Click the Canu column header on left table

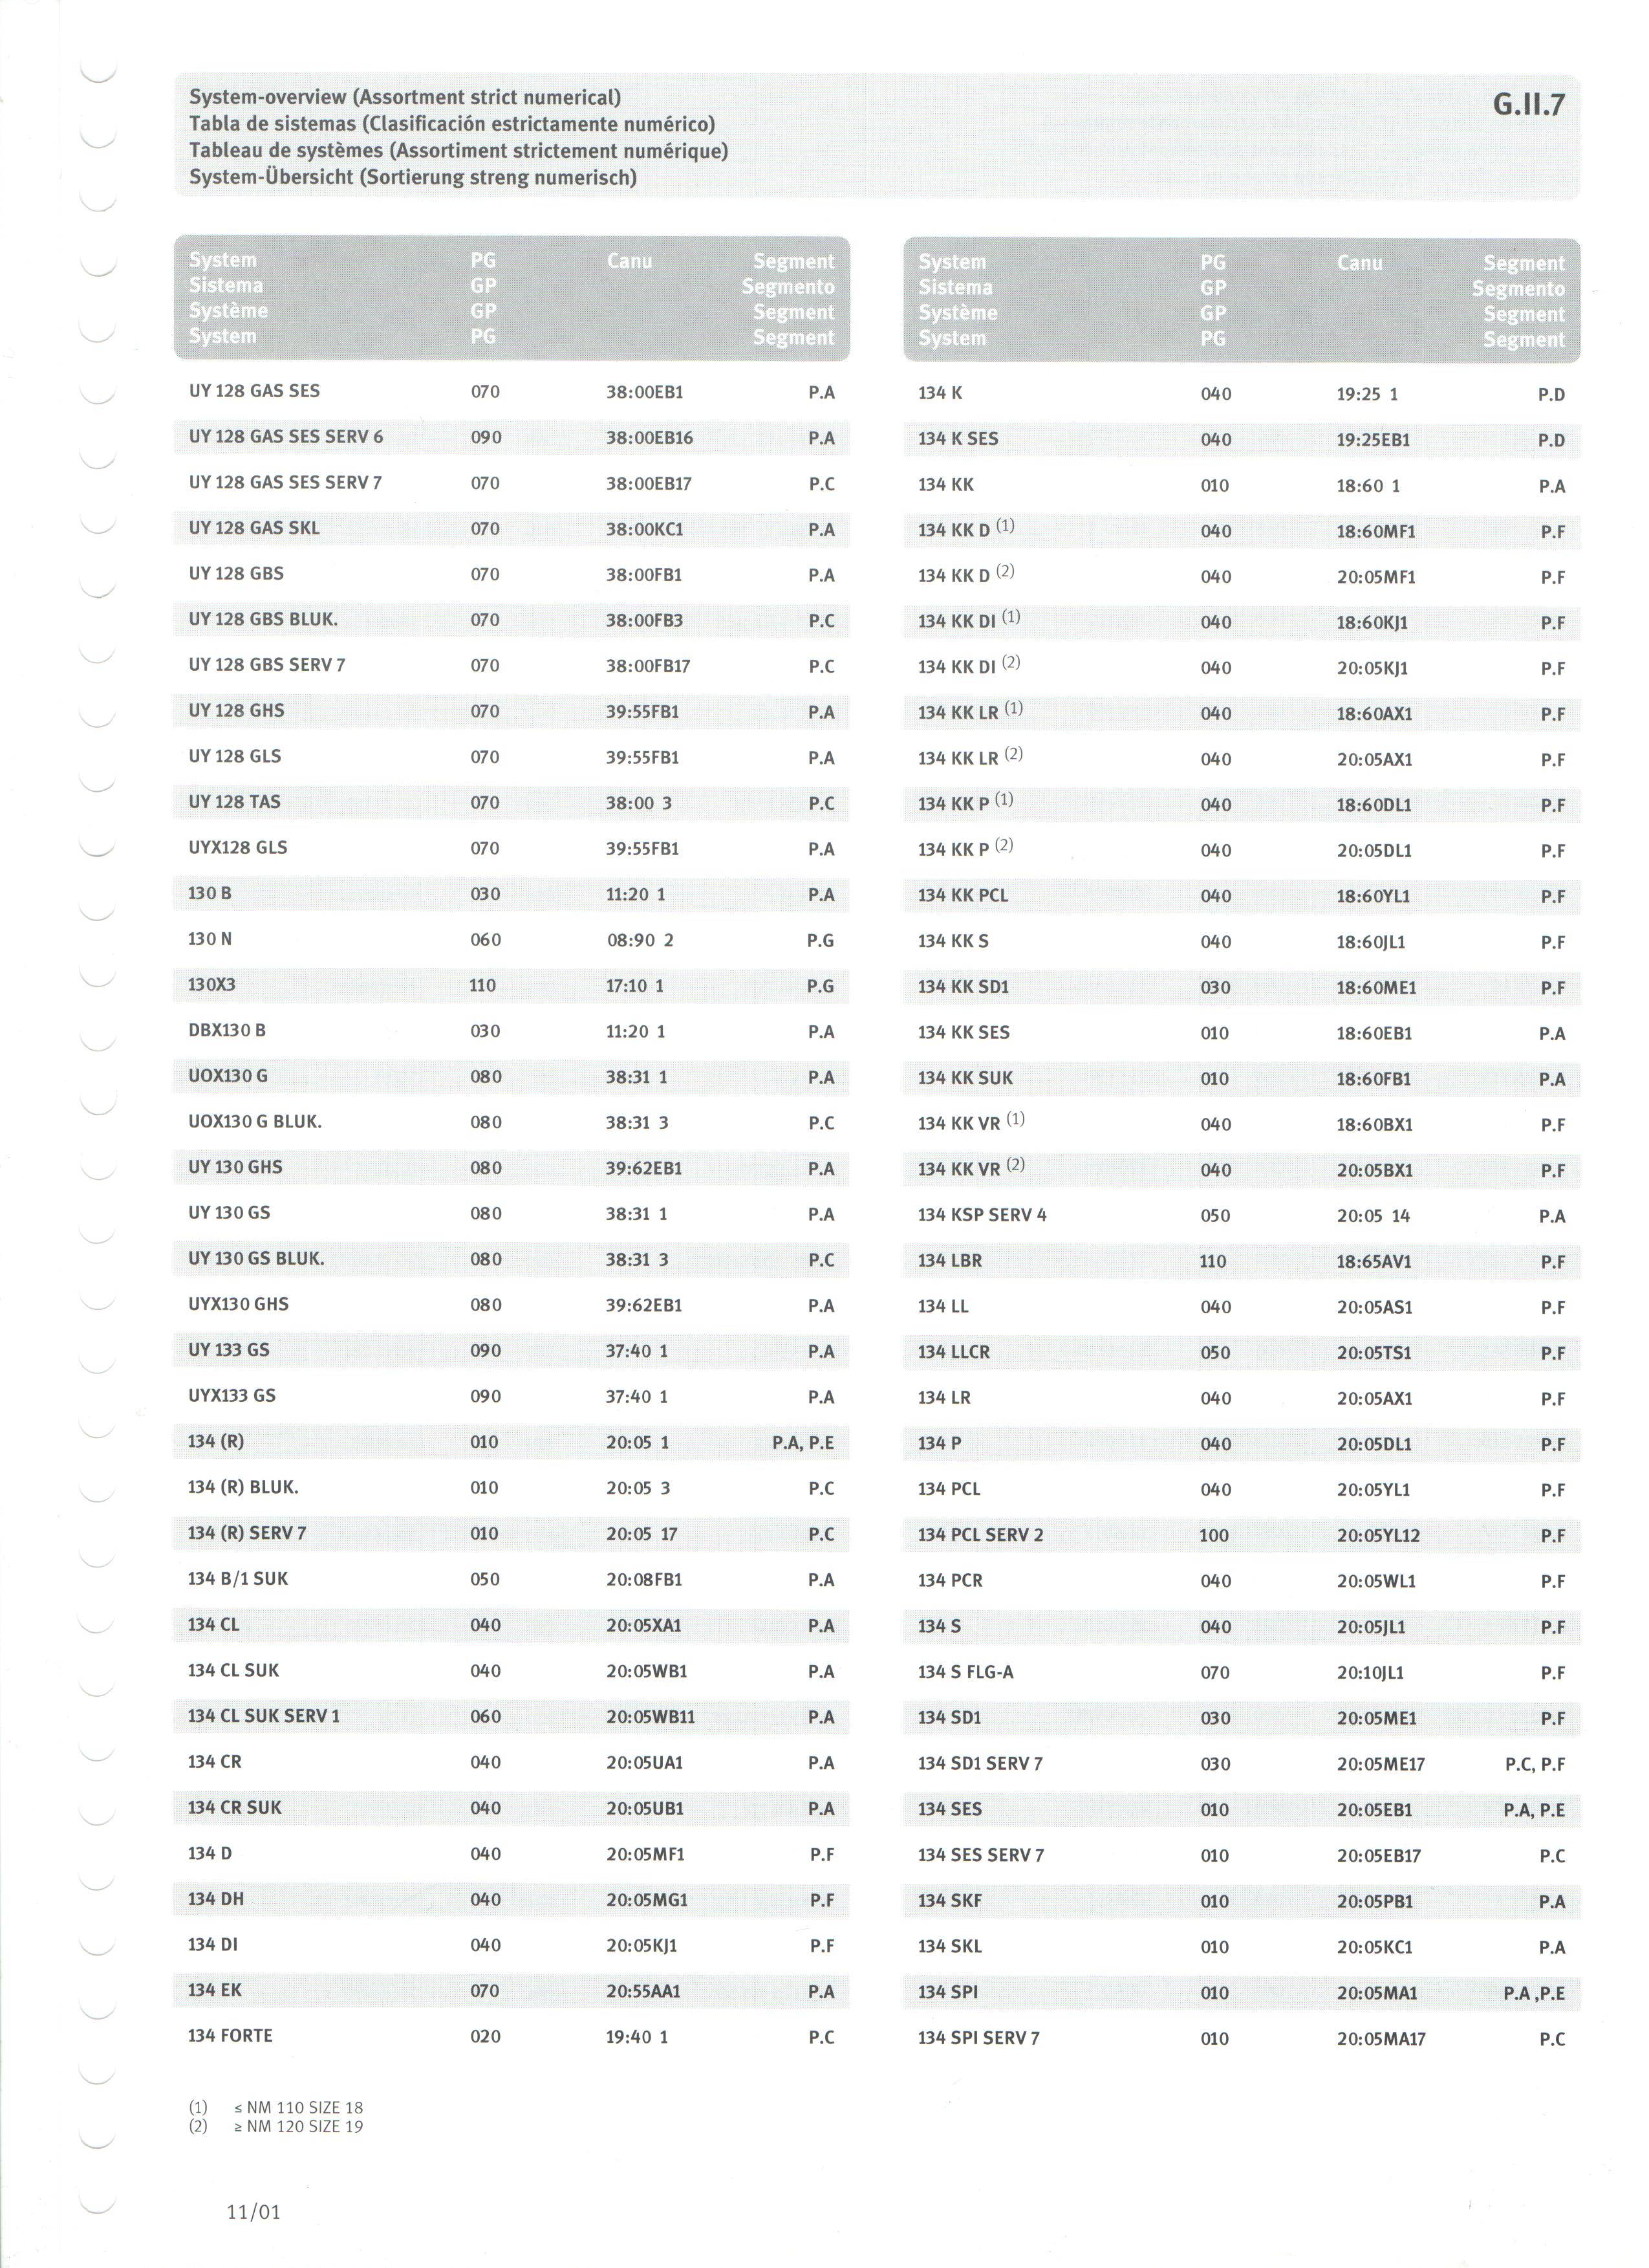click(x=629, y=260)
